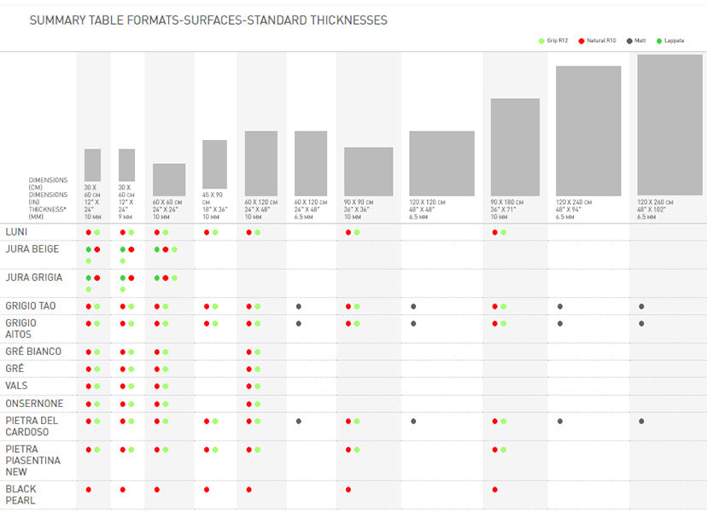The height and width of the screenshot is (512, 707).
Task: Click the green Lappata legend dot
Action: click(661, 40)
